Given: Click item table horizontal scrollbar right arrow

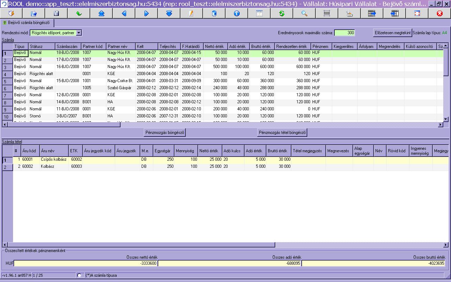Looking at the screenshot, I should (x=446, y=245).
